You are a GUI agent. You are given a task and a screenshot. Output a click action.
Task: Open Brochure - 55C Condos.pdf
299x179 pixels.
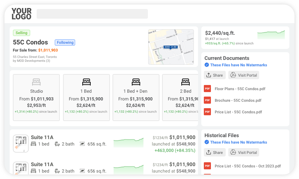(x=238, y=100)
